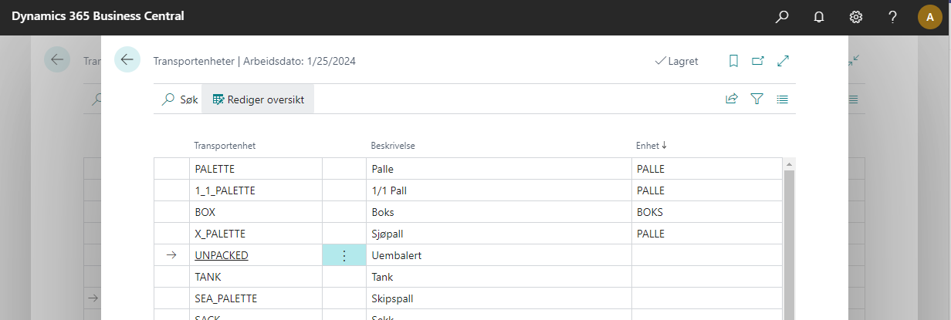Select the Sjøpall description cell

tap(499, 234)
